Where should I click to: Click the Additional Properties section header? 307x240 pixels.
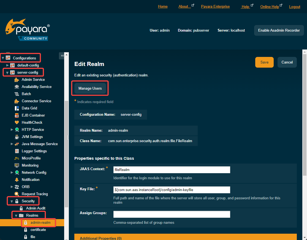tap(185, 238)
